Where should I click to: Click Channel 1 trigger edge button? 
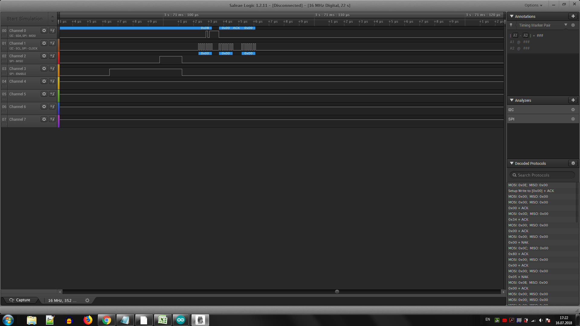52,43
